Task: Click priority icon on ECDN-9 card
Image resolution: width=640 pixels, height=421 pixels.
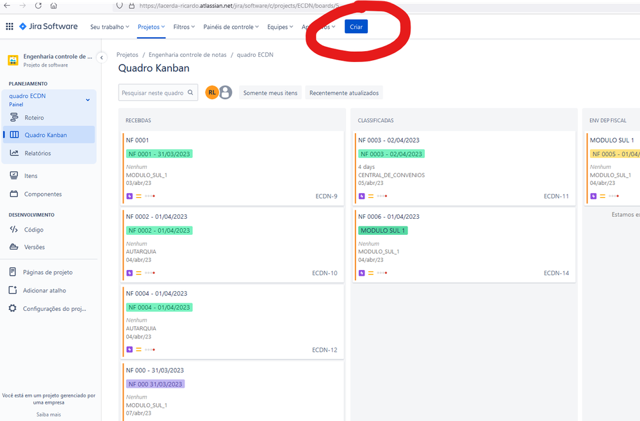Action: tap(139, 196)
